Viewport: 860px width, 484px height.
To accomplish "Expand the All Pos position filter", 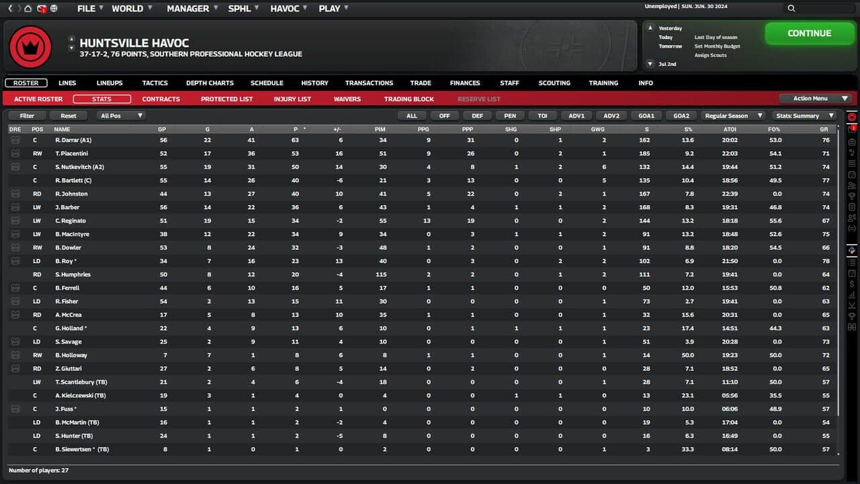I will 121,116.
